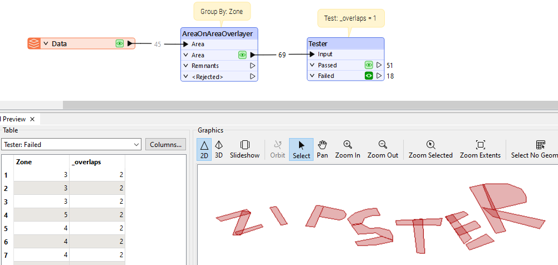This screenshot has width=558, height=265.
Task: Collapse the Data reader feature type
Action: [x=46, y=43]
